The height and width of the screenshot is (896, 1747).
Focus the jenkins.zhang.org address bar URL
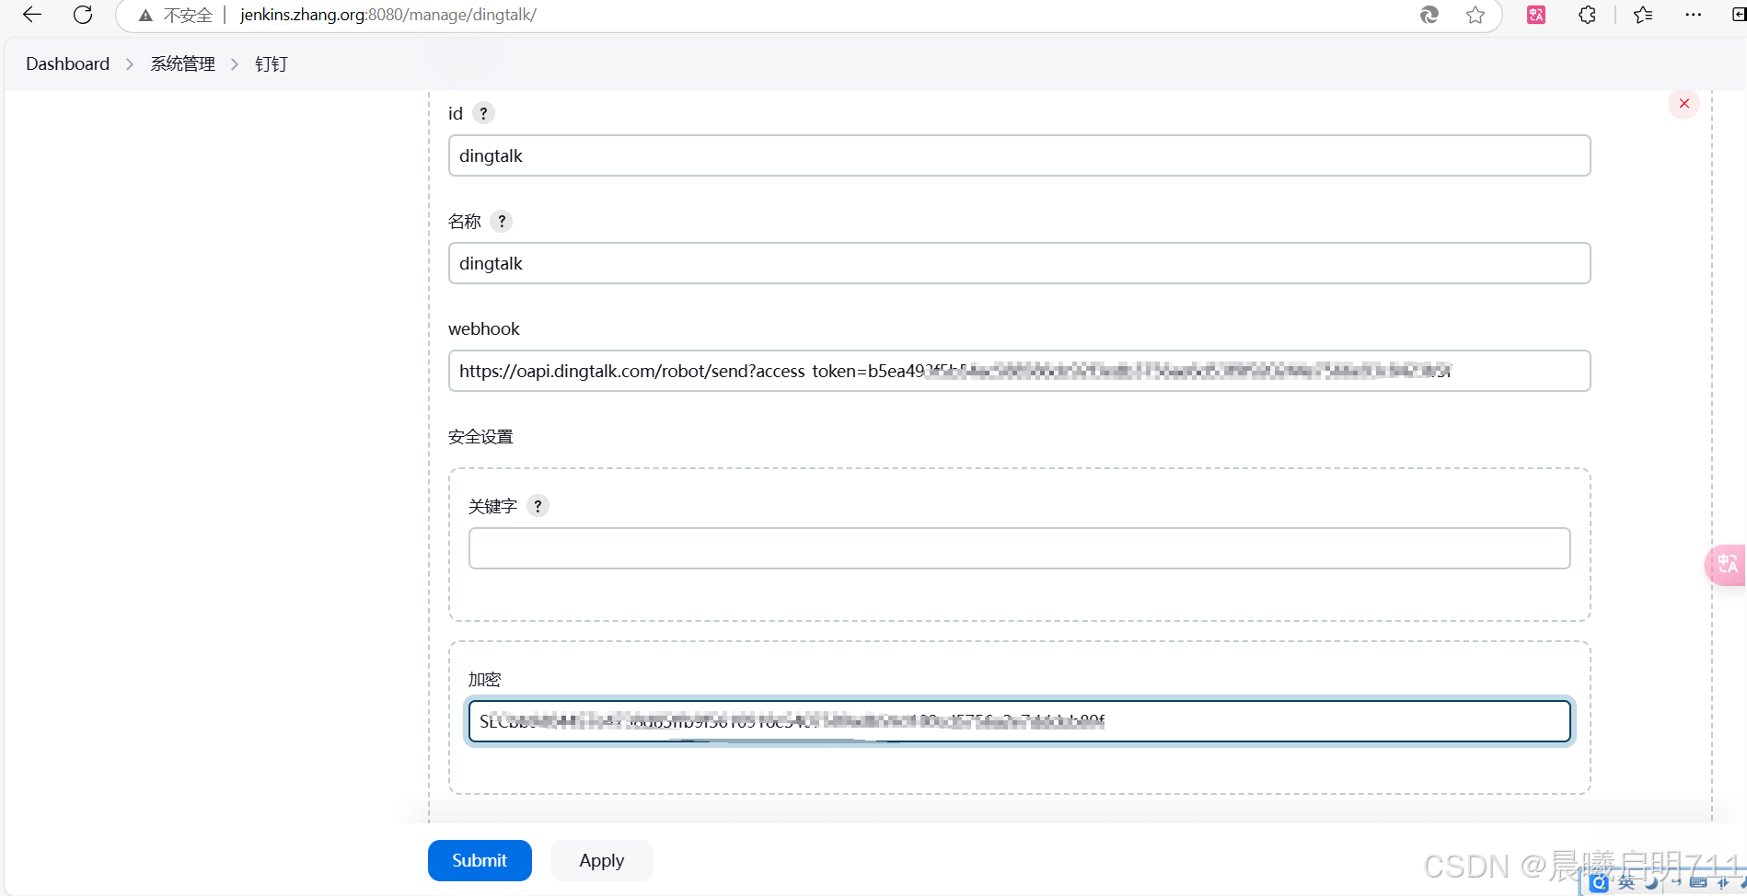tap(388, 15)
